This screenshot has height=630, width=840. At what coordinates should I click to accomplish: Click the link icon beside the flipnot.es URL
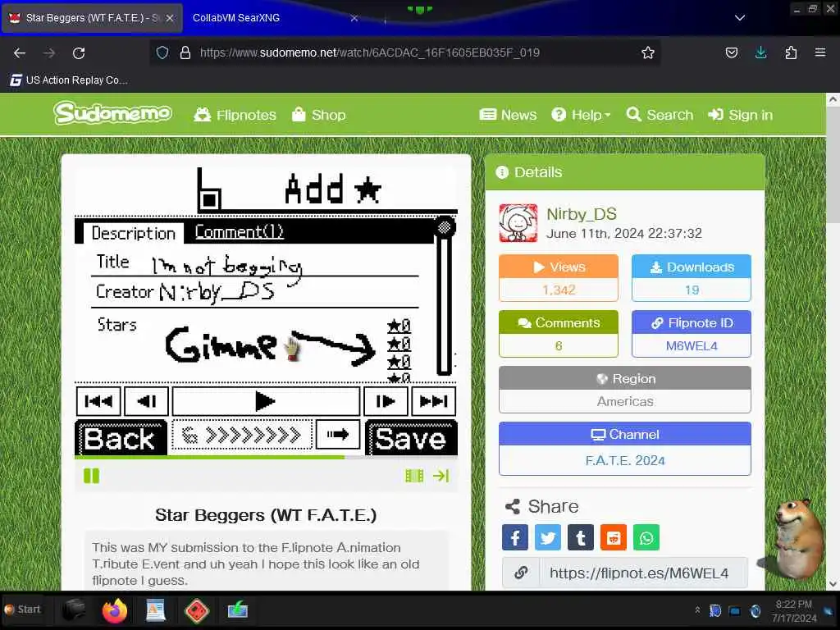pos(521,573)
